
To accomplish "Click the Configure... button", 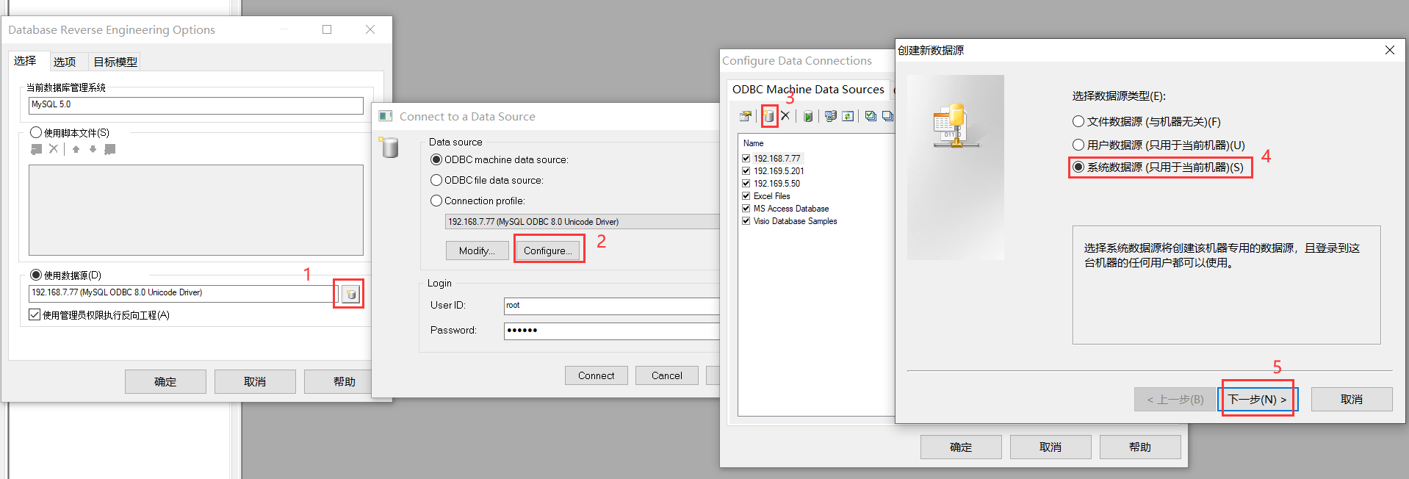I will [548, 251].
